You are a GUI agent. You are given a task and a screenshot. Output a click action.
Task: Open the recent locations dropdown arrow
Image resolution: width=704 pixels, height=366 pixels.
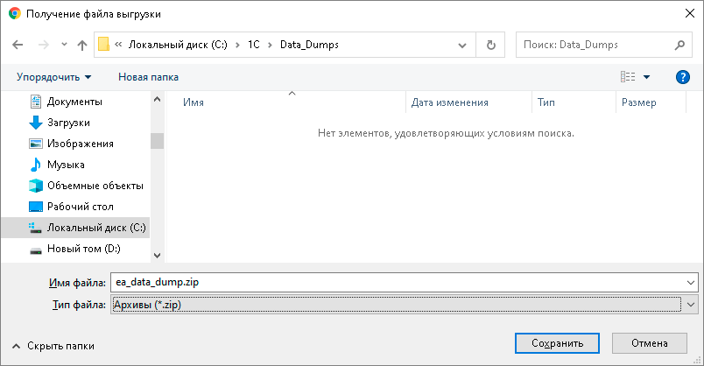point(63,45)
